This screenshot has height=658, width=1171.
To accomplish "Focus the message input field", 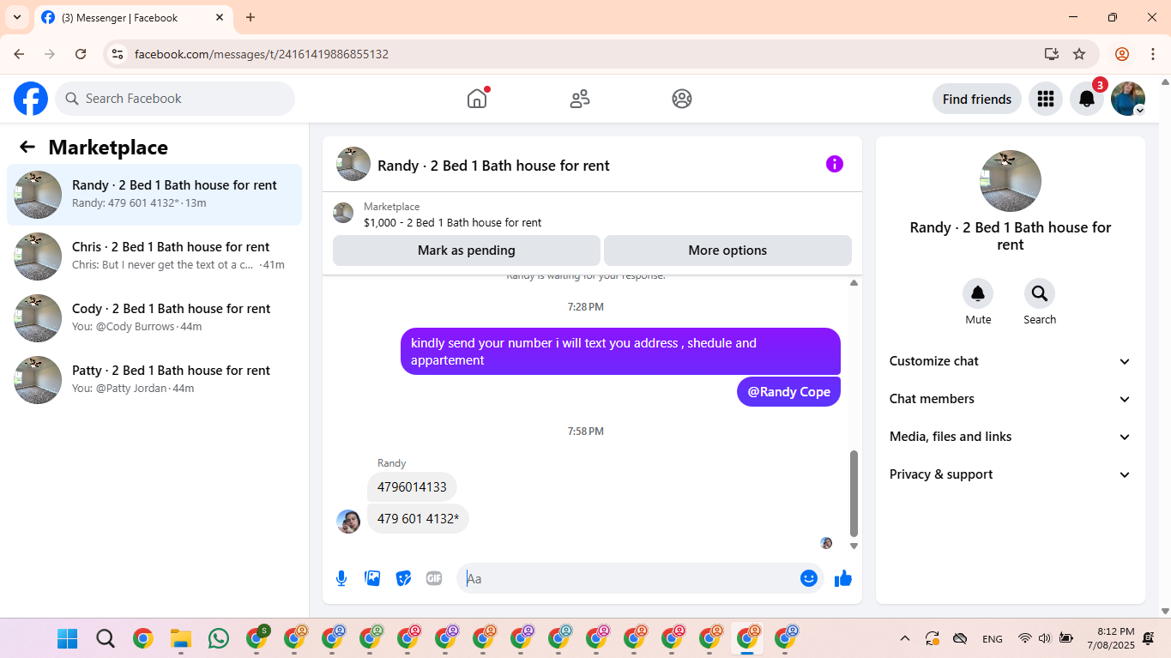I will [629, 578].
